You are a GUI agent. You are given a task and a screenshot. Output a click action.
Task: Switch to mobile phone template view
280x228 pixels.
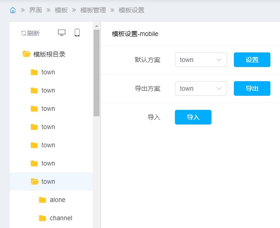(x=77, y=33)
